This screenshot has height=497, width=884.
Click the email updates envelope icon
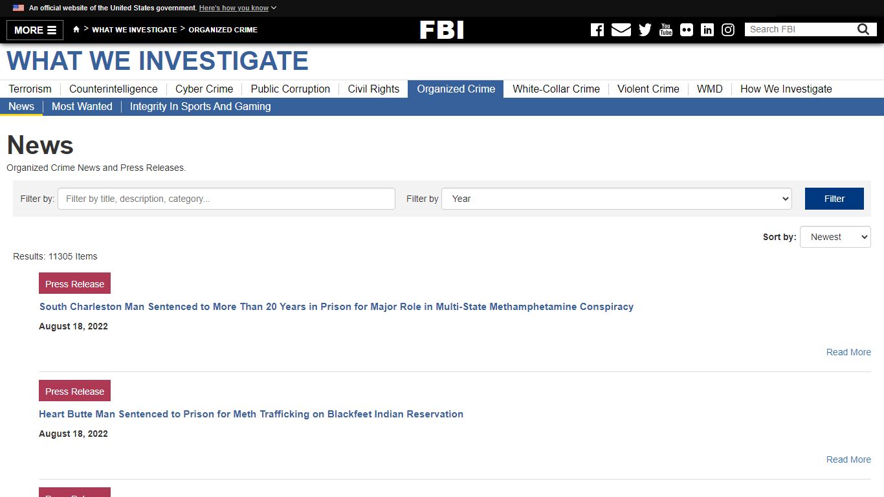tap(621, 30)
